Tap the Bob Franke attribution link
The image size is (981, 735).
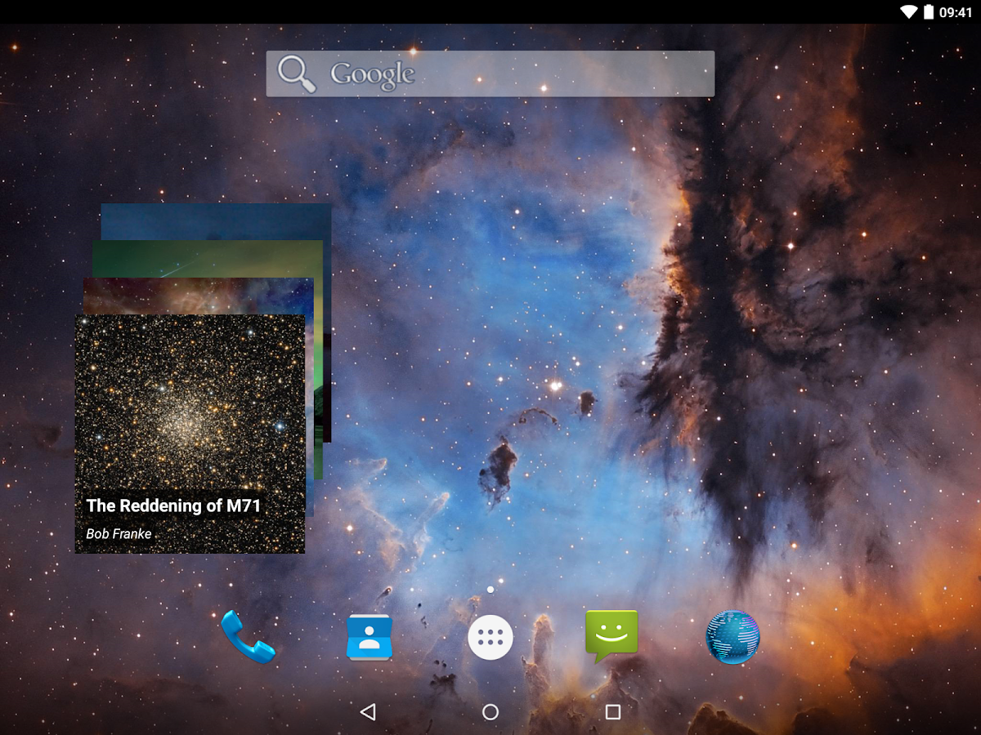pos(117,534)
